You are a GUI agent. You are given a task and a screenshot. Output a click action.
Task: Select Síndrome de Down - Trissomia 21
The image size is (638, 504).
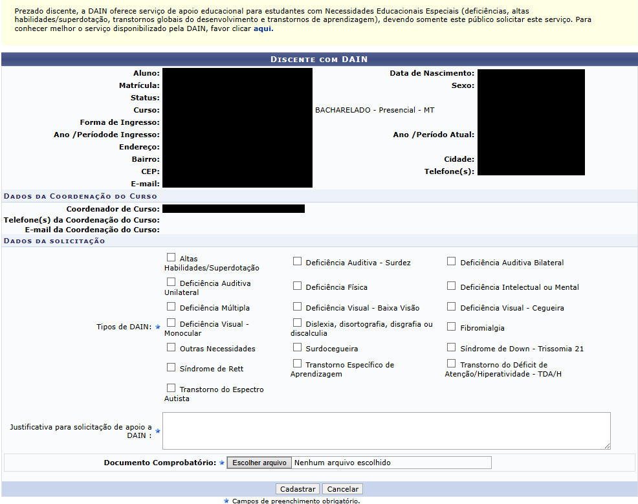point(451,347)
